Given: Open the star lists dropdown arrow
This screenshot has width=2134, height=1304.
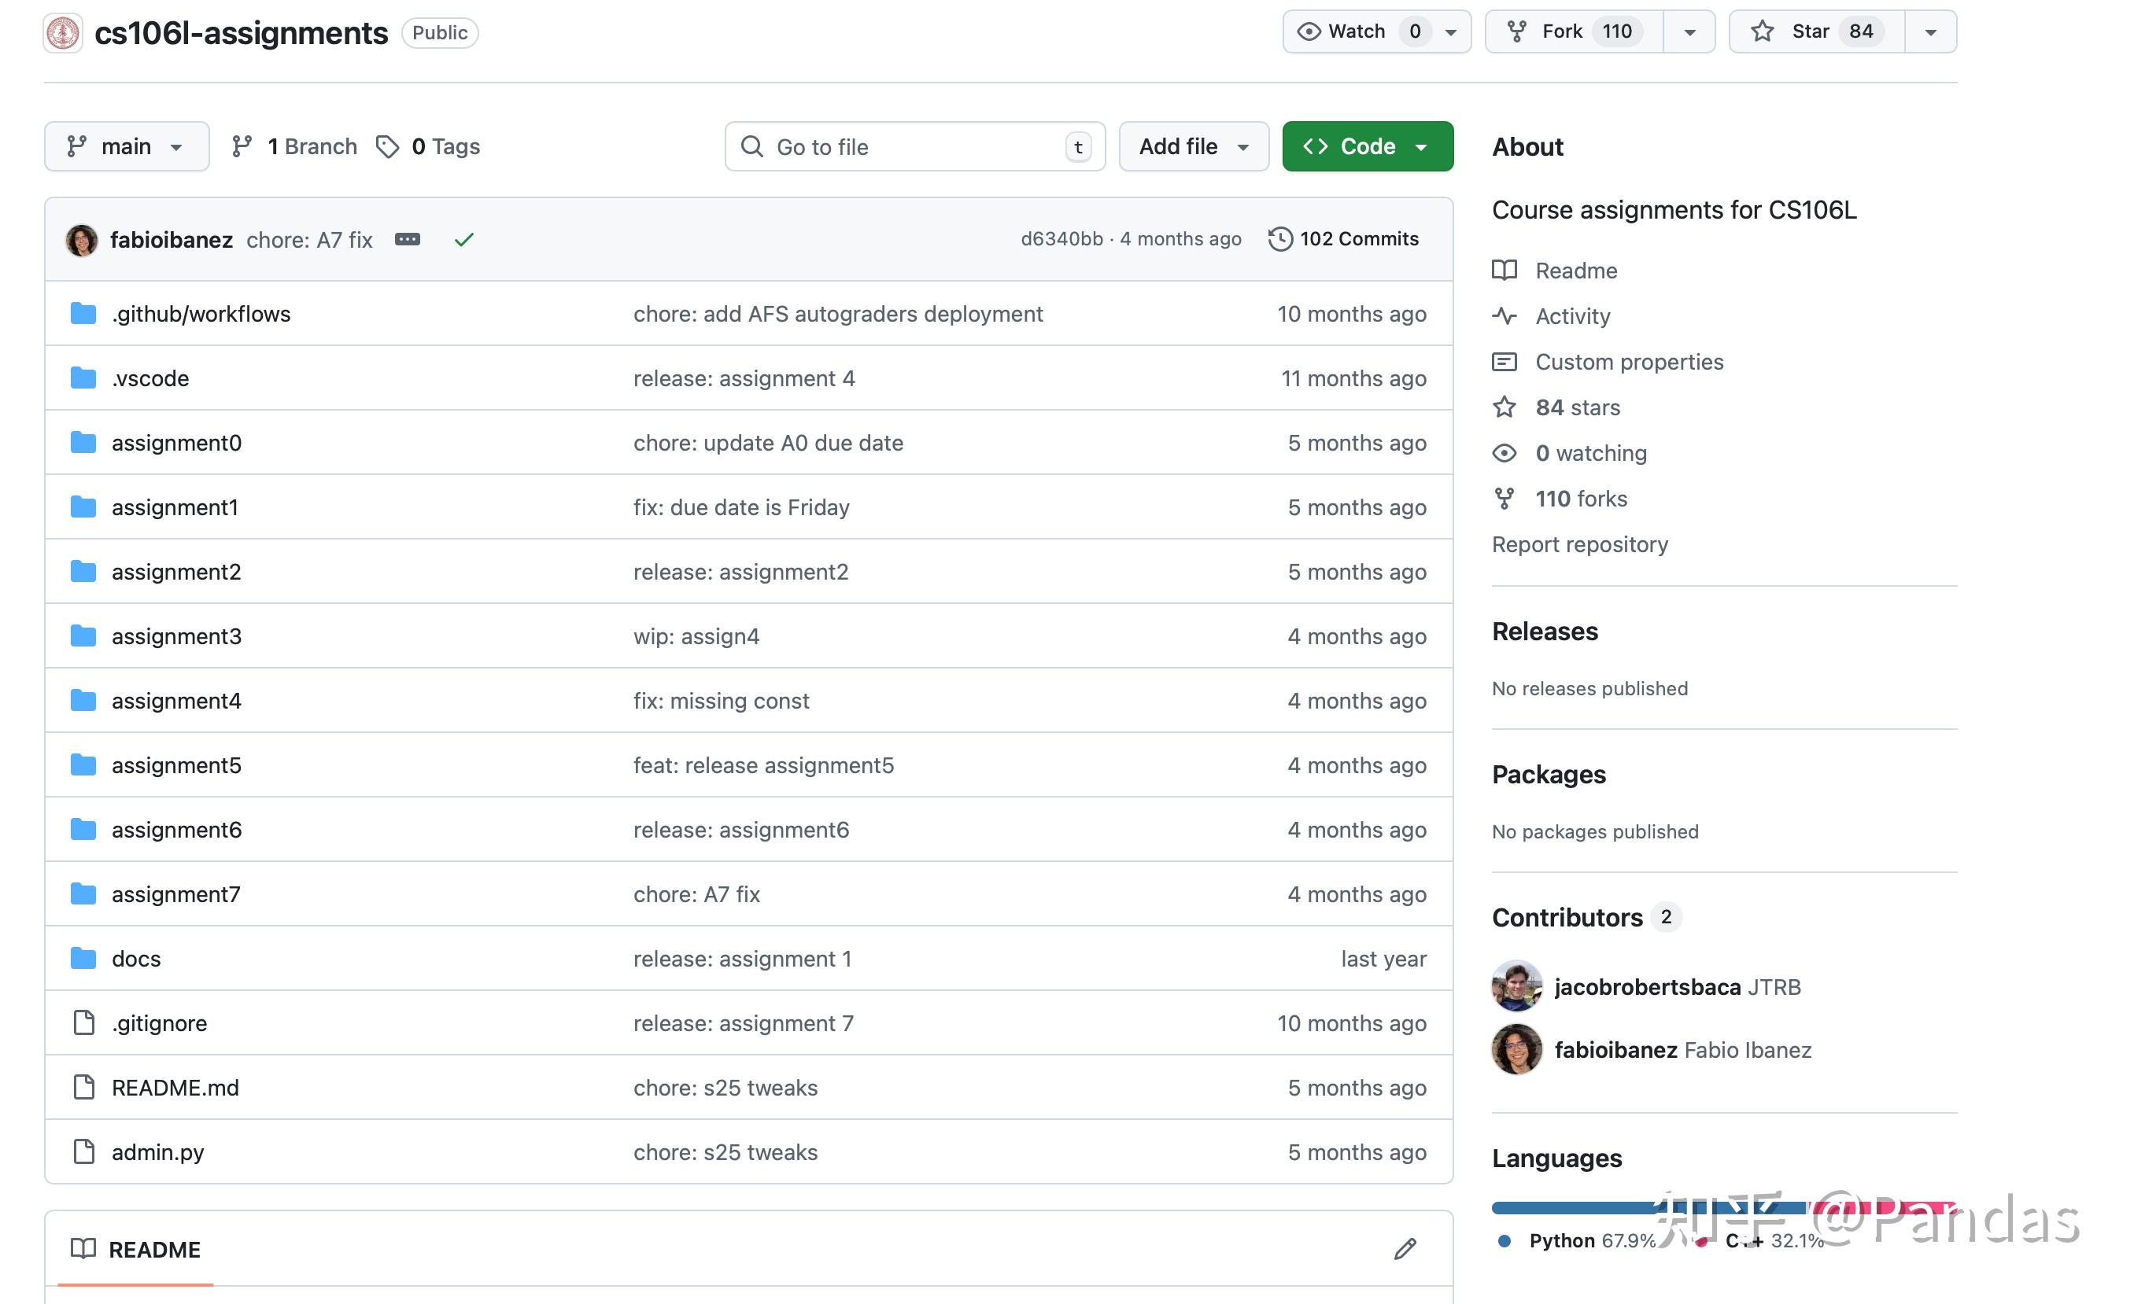Looking at the screenshot, I should click(1930, 32).
